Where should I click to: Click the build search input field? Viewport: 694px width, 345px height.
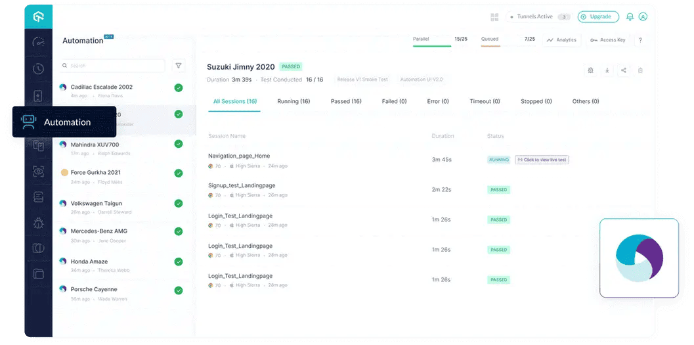point(112,66)
